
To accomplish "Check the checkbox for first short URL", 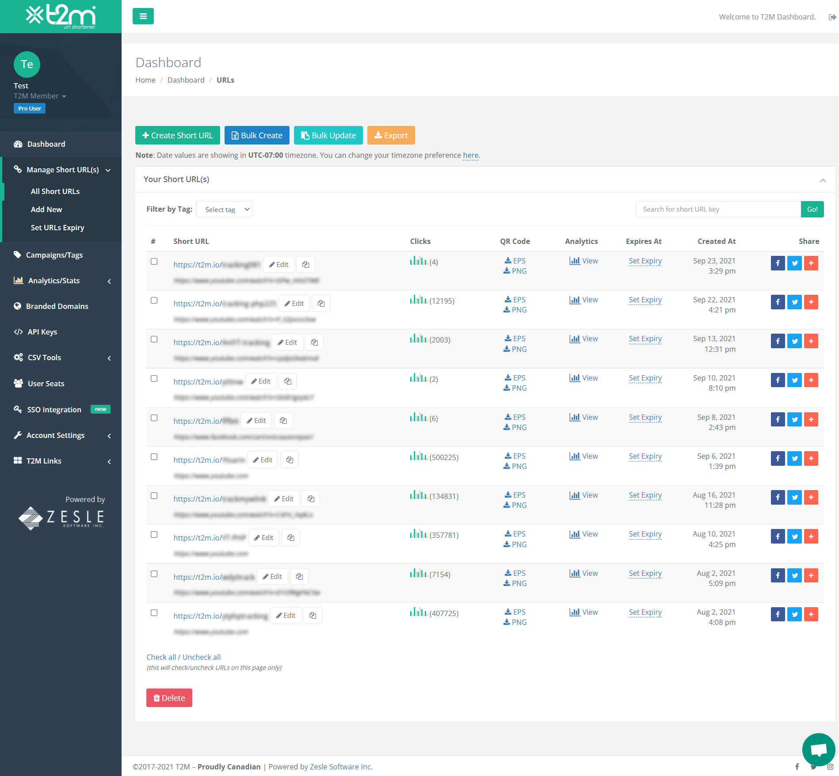I will 154,261.
